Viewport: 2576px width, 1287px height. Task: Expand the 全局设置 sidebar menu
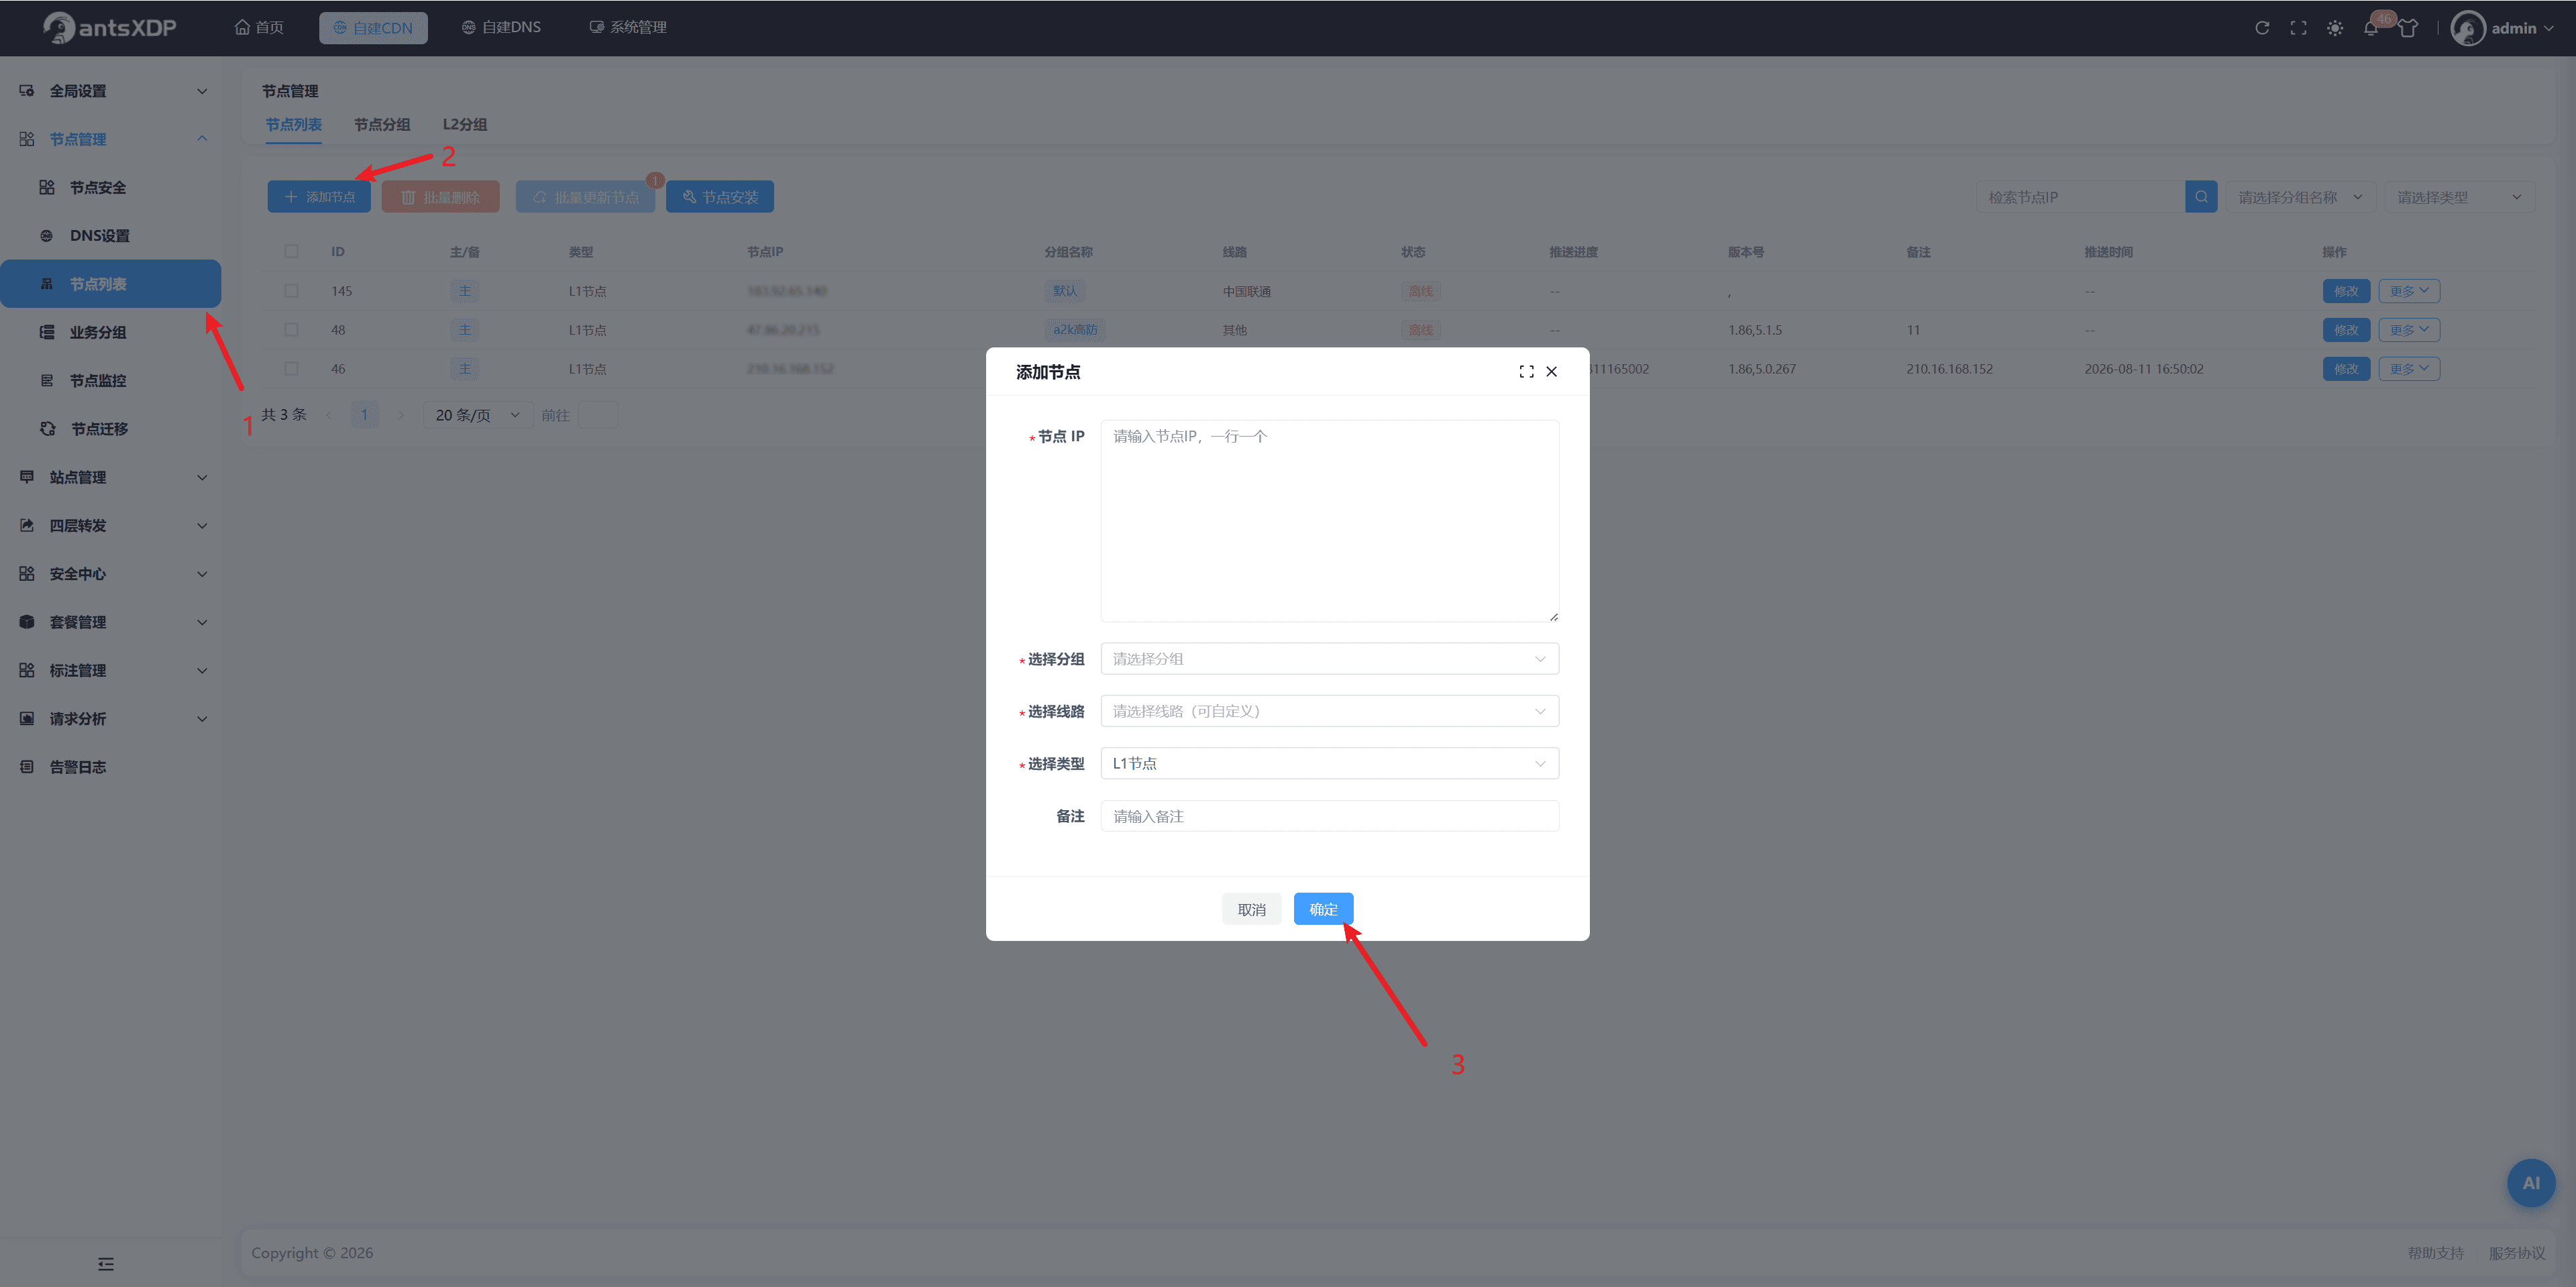tap(110, 90)
